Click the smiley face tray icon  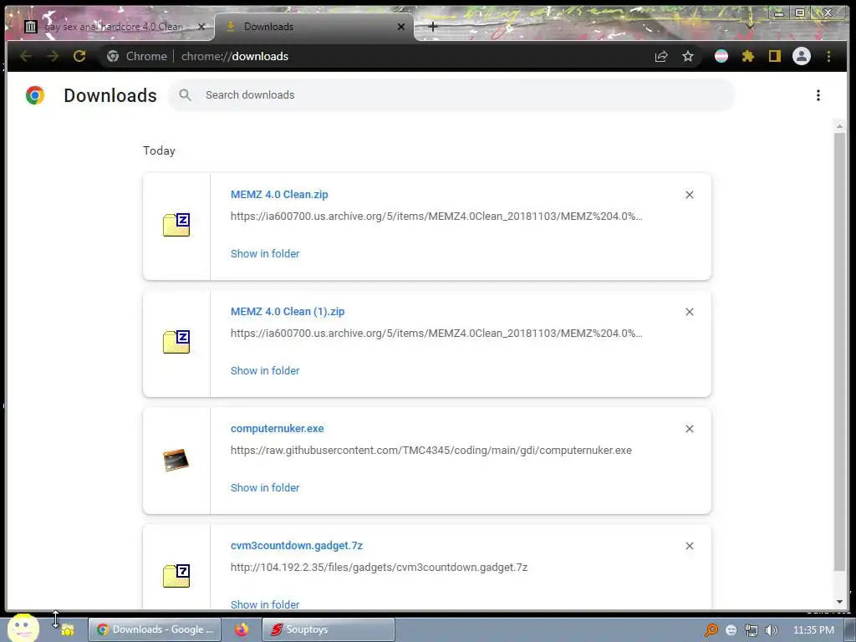pos(731,630)
